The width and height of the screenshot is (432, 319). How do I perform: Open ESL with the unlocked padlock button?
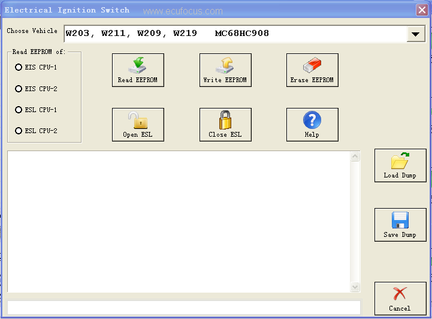[x=138, y=125]
